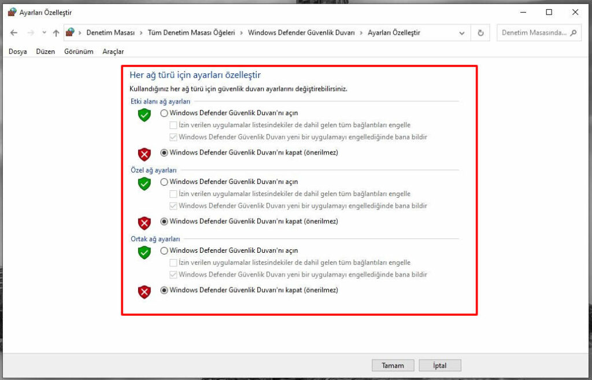Click the firewall icon in the title bar
The width and height of the screenshot is (592, 380).
pyautogui.click(x=12, y=12)
